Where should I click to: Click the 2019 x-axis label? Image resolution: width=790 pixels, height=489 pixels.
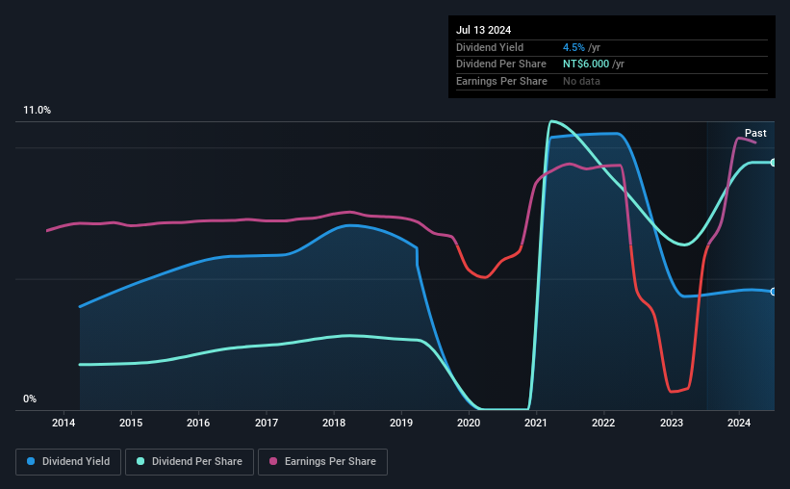(x=401, y=423)
